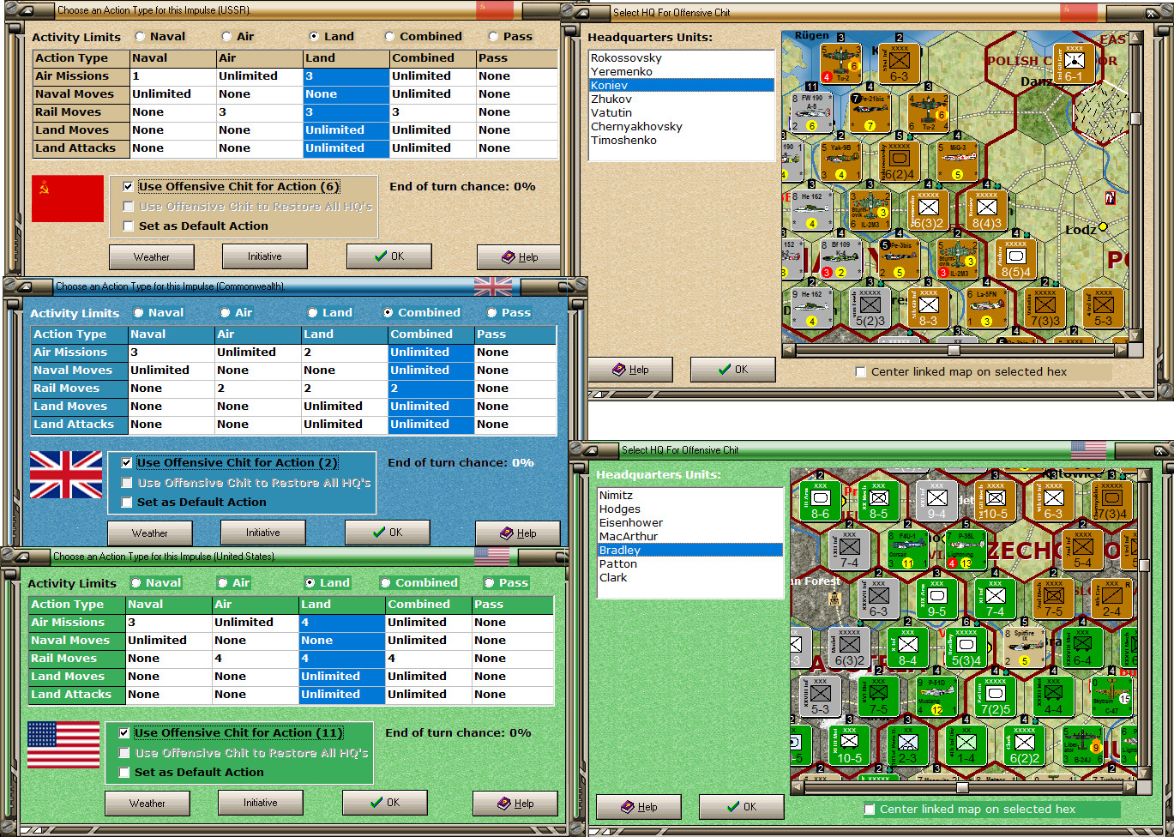The image size is (1174, 837).
Task: Select the Pe-21bis aircraft counter
Action: (869, 112)
